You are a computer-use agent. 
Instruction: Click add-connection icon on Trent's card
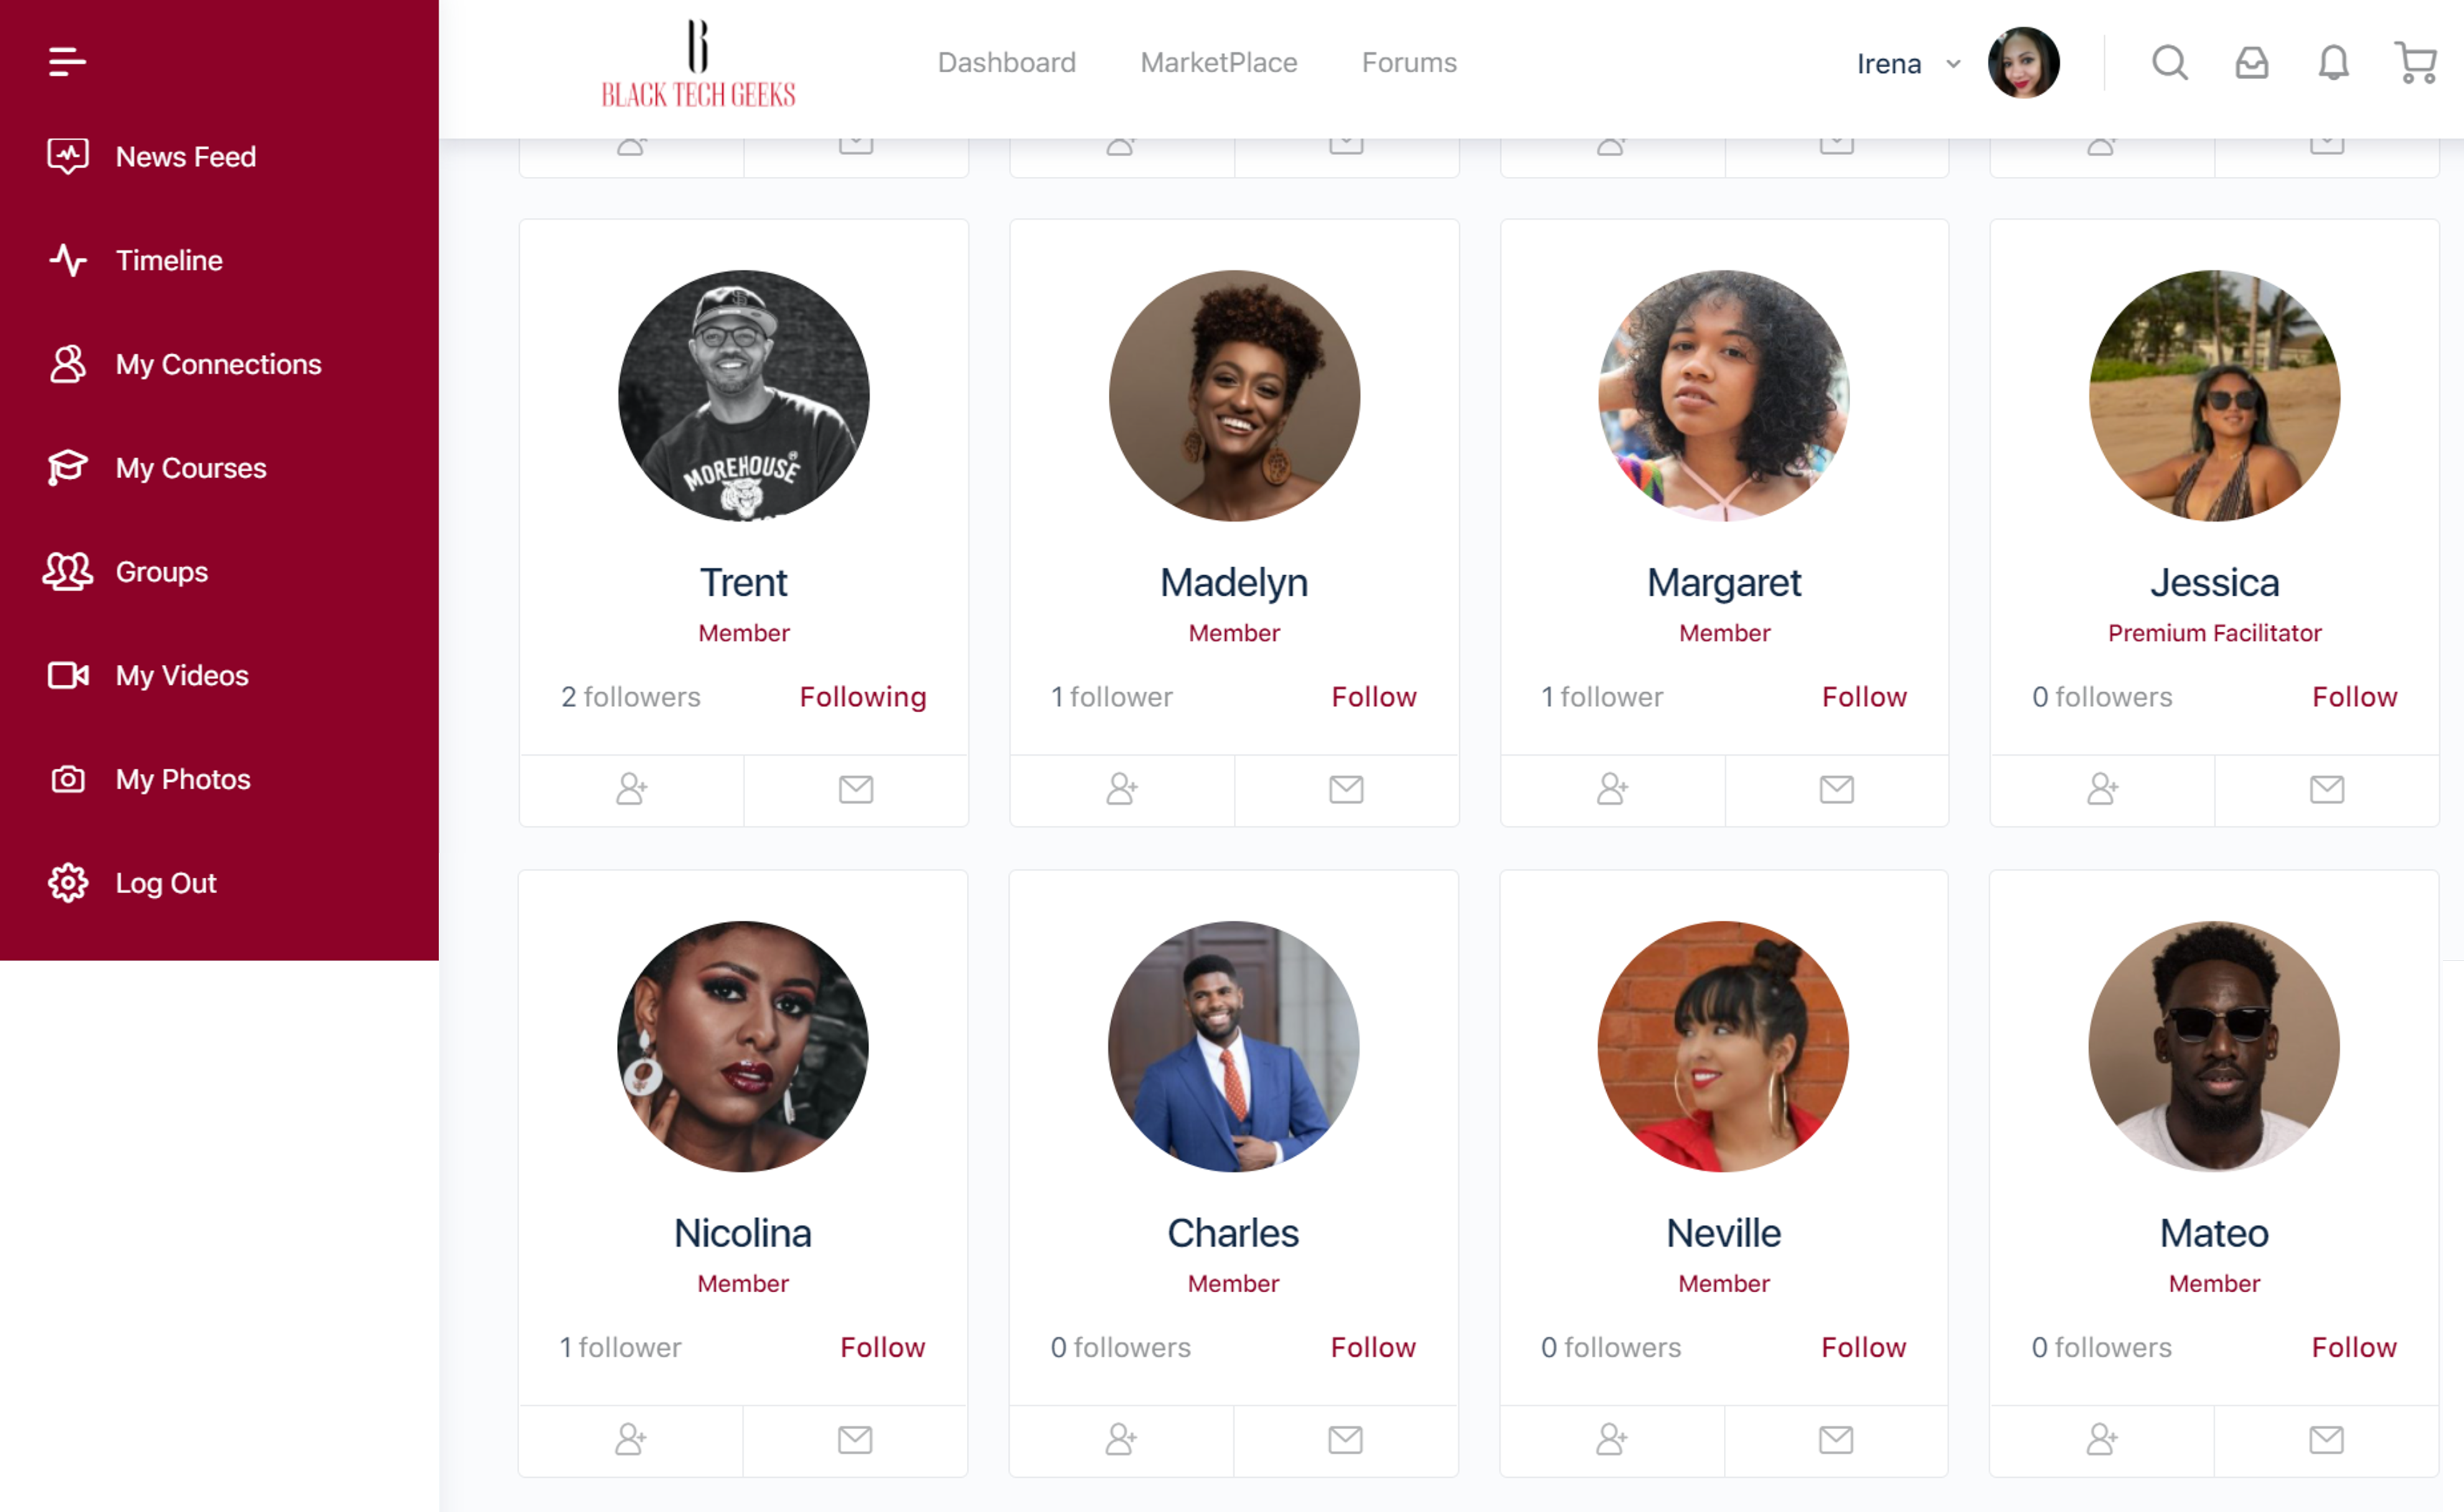631,789
